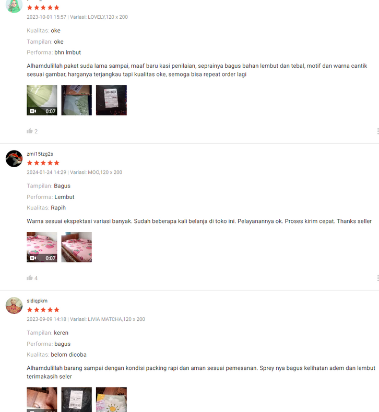Play the green bedsheet video review
The image size is (379, 412).
pyautogui.click(x=42, y=100)
